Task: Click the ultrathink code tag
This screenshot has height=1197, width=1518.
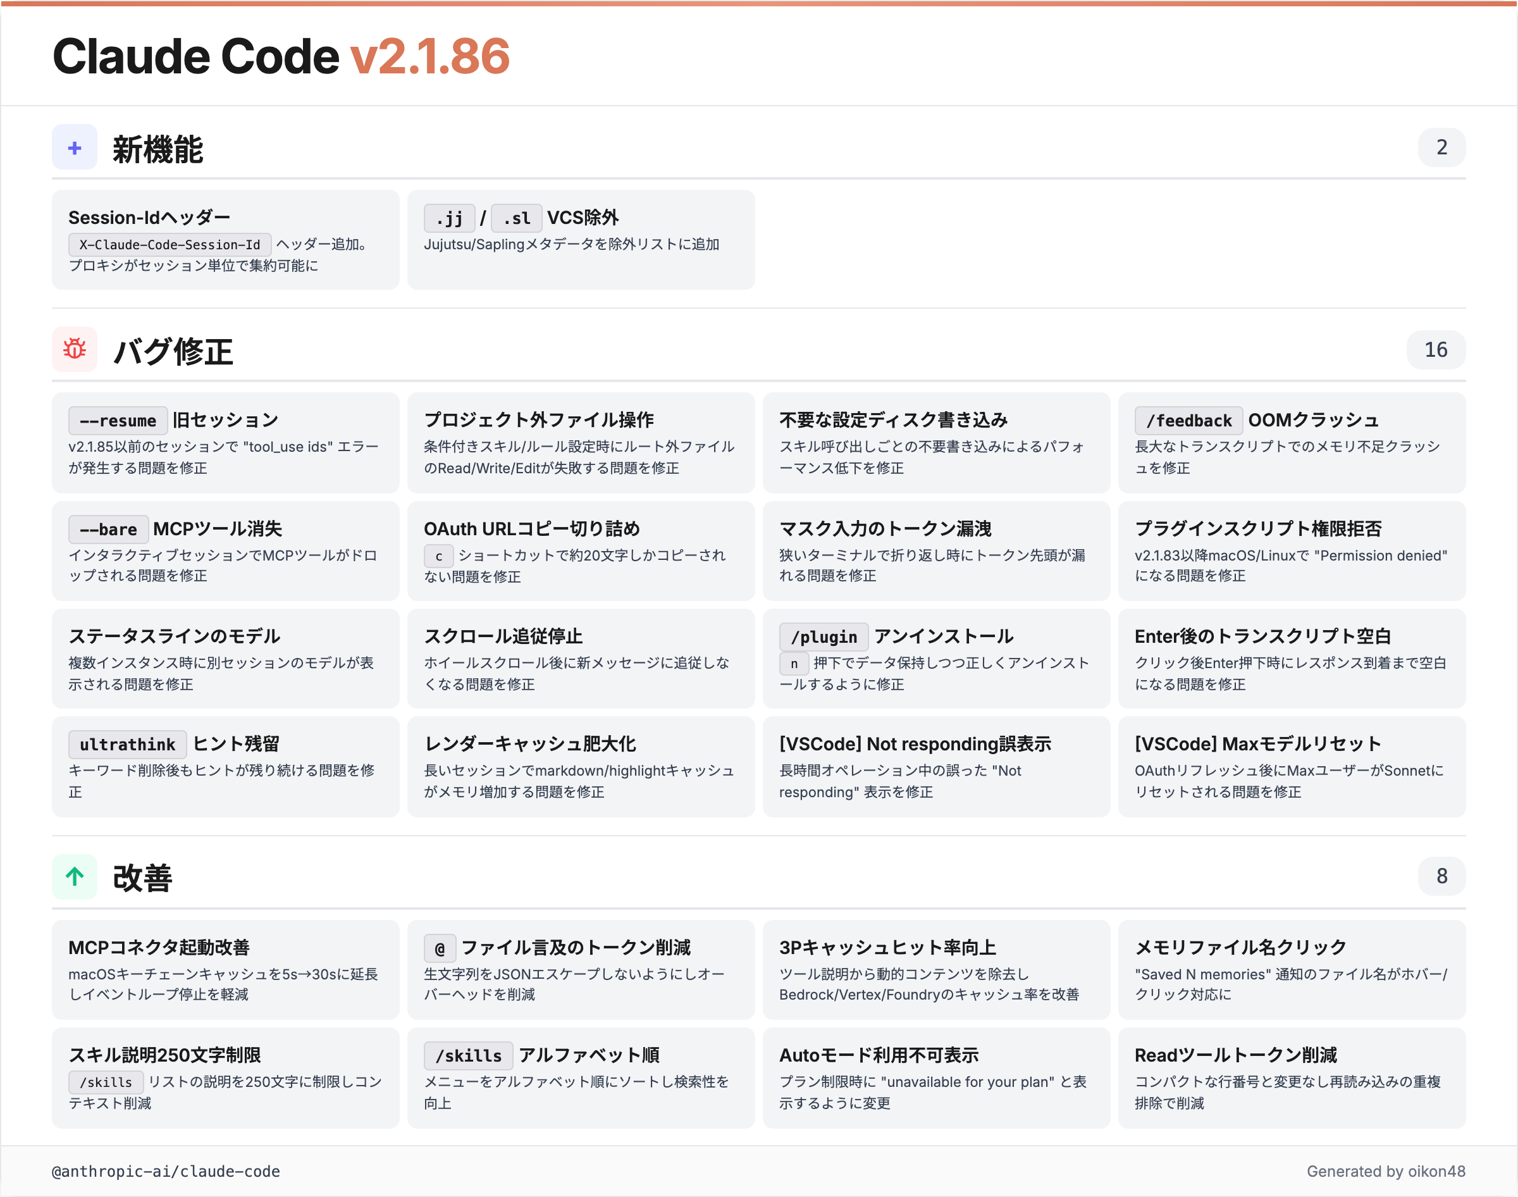Action: [x=128, y=744]
